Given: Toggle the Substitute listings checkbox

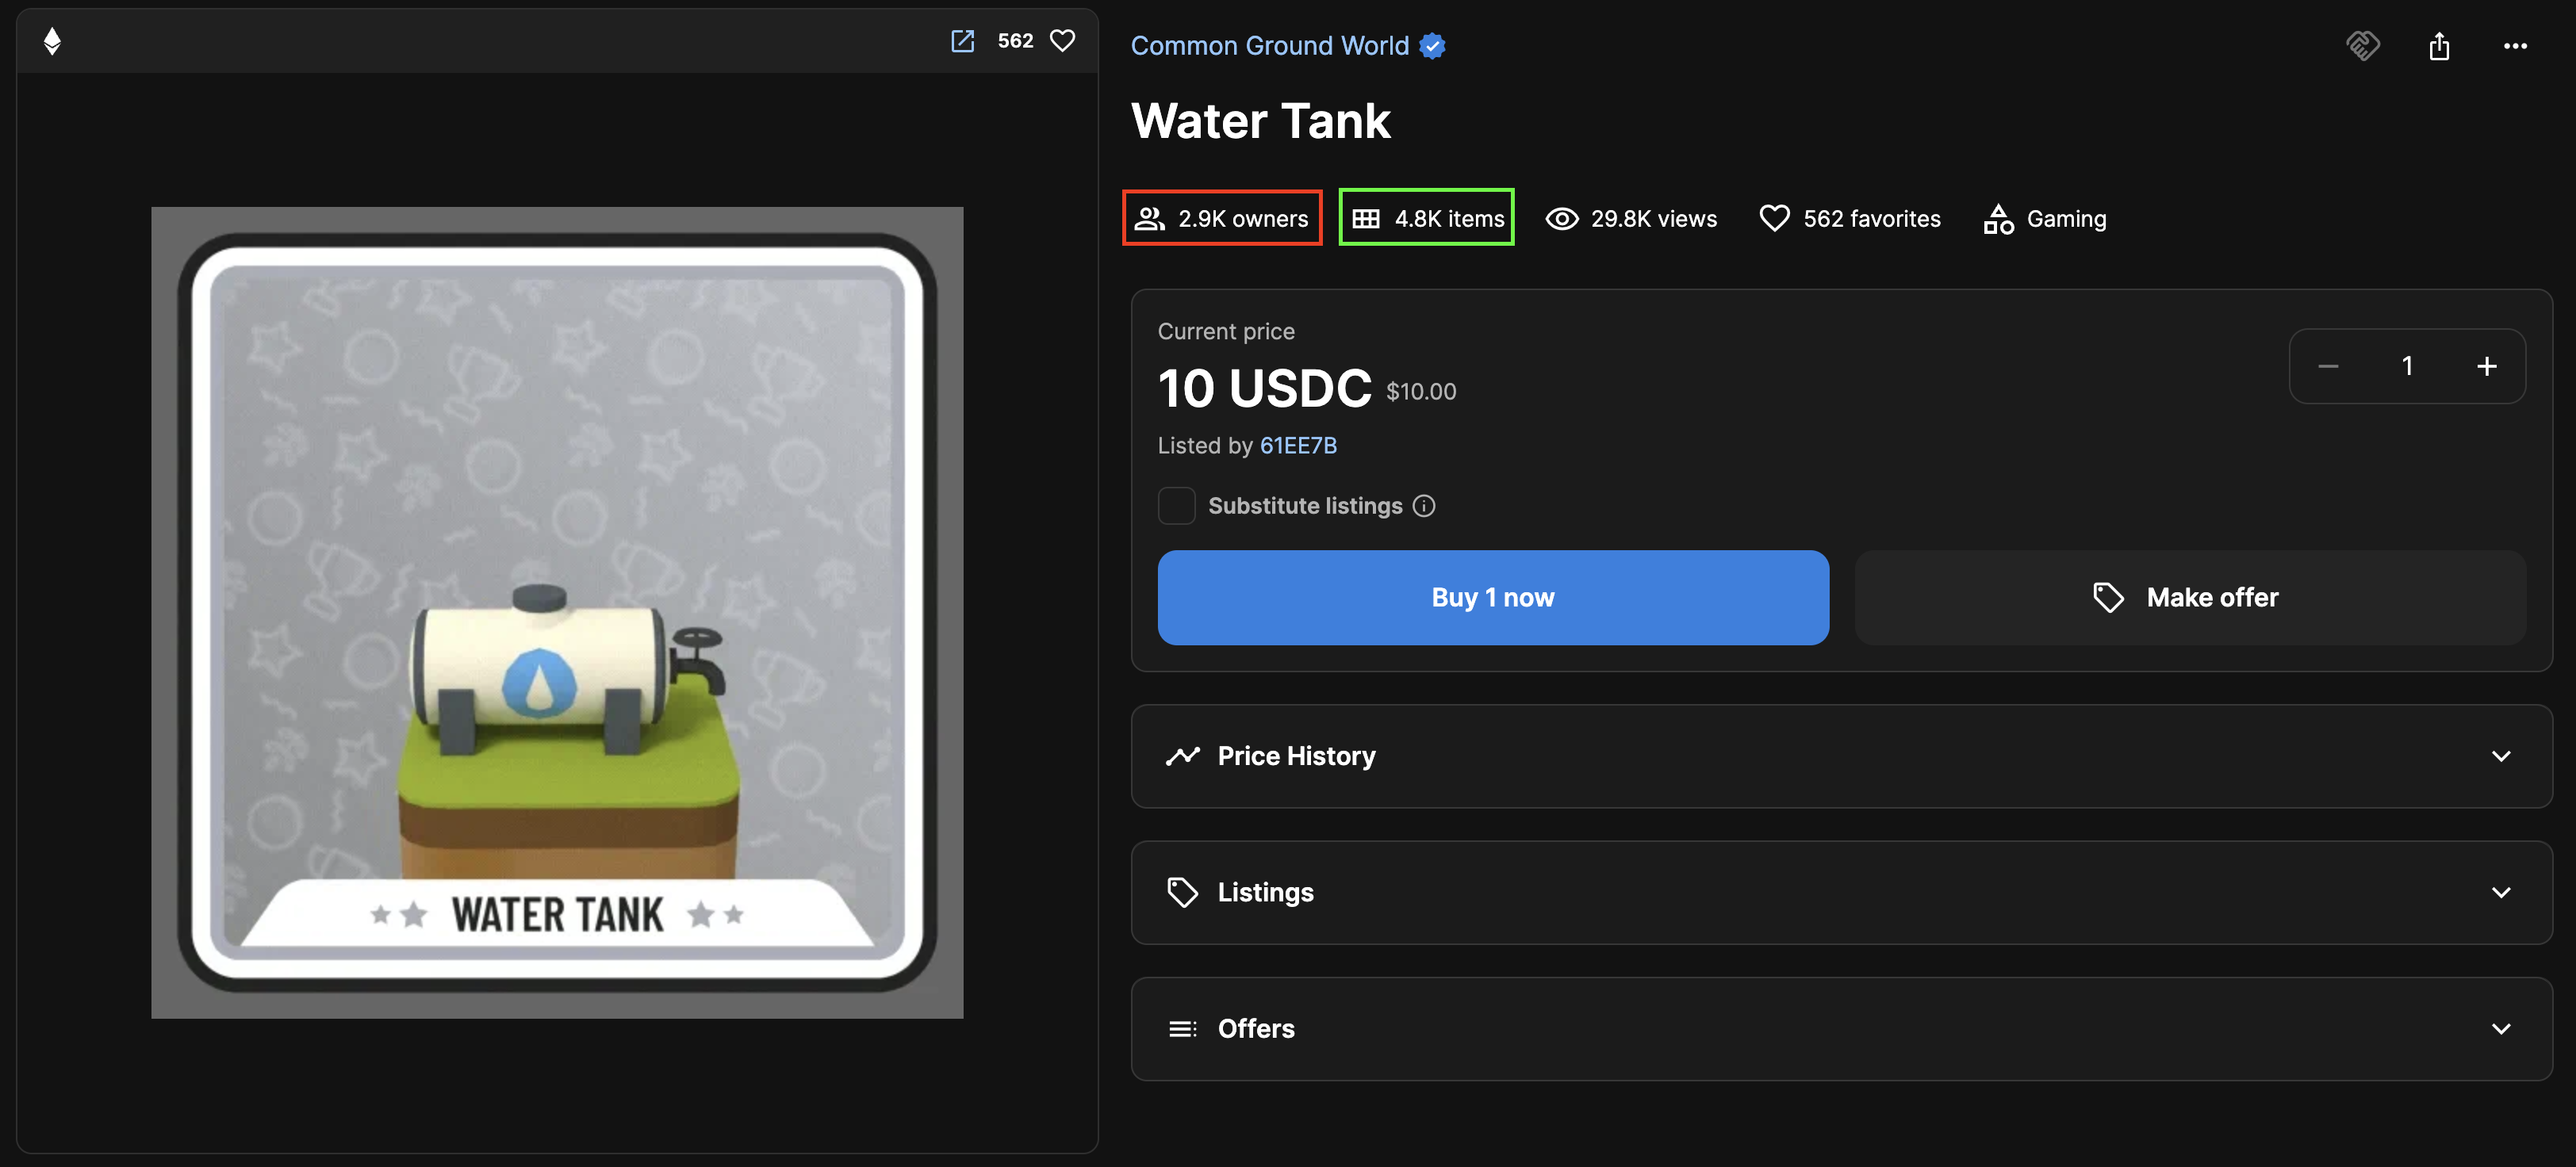Looking at the screenshot, I should (1176, 506).
